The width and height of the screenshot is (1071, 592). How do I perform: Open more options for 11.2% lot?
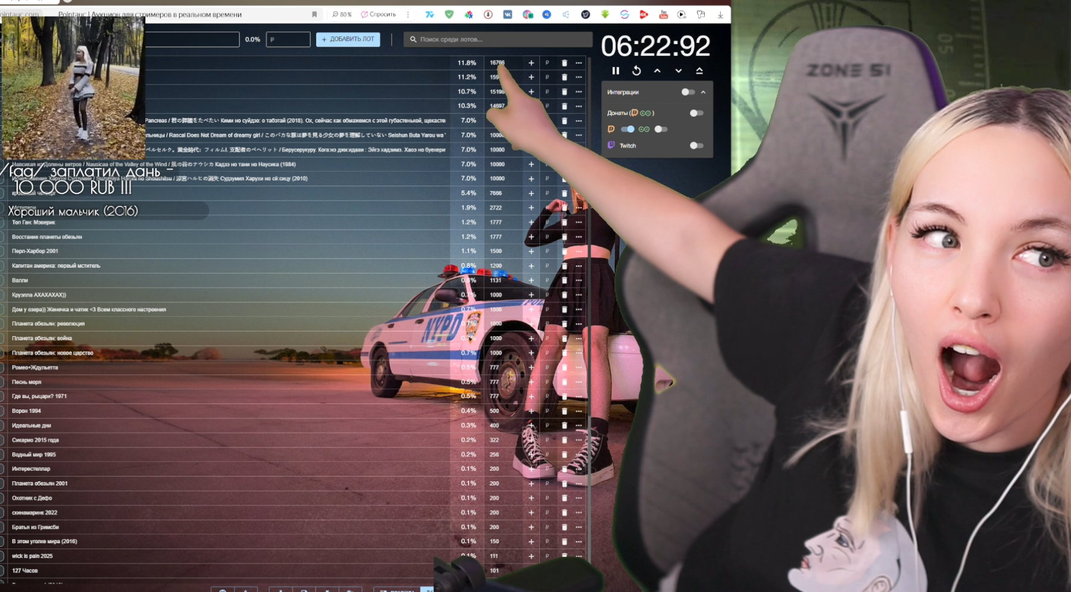579,77
